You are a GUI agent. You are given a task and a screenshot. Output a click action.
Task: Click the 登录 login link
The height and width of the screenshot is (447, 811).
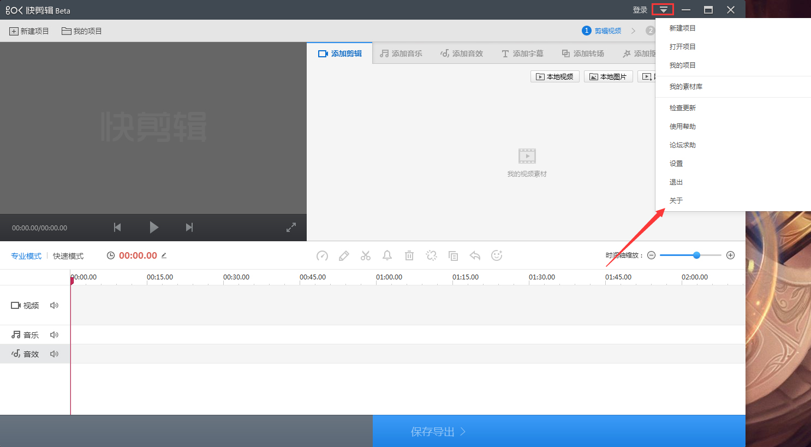click(639, 9)
